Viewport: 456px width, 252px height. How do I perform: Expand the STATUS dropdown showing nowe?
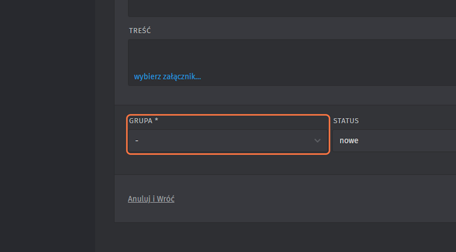[x=394, y=141]
